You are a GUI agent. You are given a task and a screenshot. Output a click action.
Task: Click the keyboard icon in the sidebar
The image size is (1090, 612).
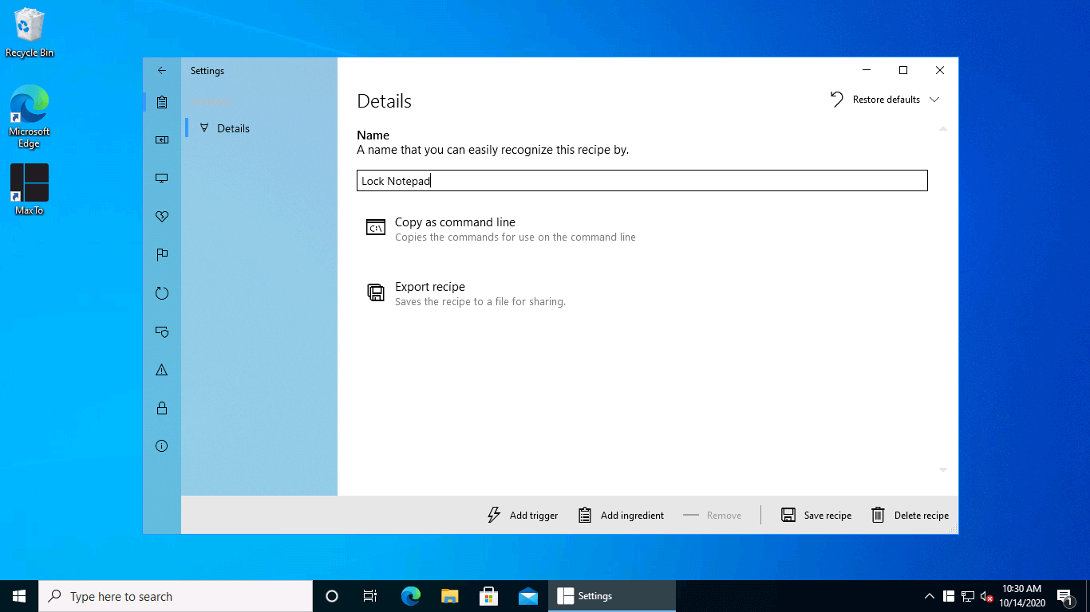pyautogui.click(x=162, y=140)
